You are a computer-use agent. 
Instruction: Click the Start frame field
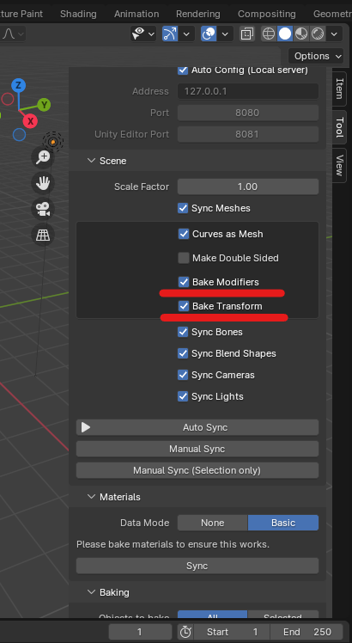[232, 632]
